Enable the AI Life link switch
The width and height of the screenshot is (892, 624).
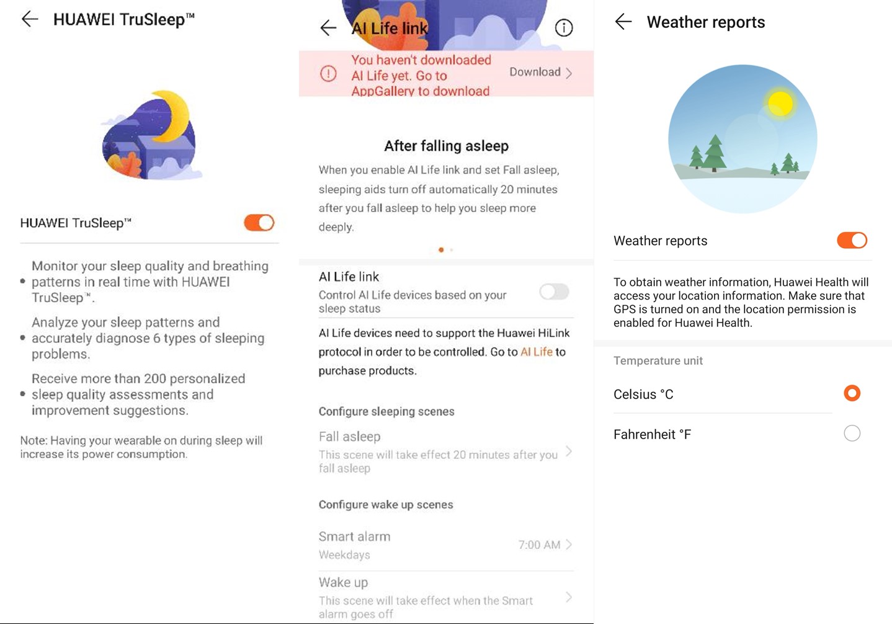(x=553, y=292)
